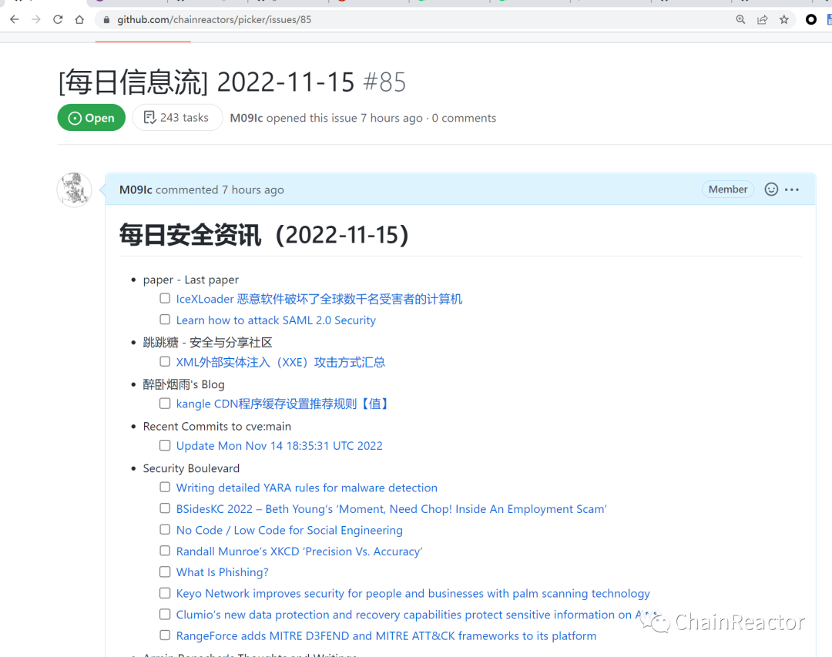The height and width of the screenshot is (657, 832).
Task: Open Randall Munroe's XKCD Precision Vs. Accuracy
Action: point(299,552)
